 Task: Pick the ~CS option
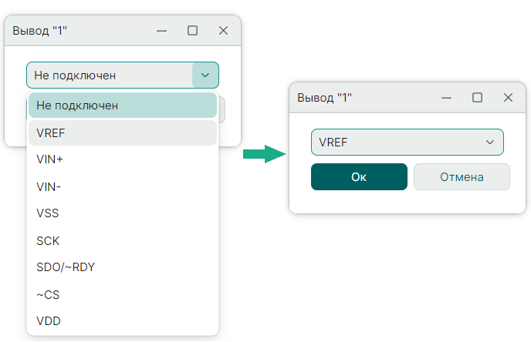click(122, 294)
